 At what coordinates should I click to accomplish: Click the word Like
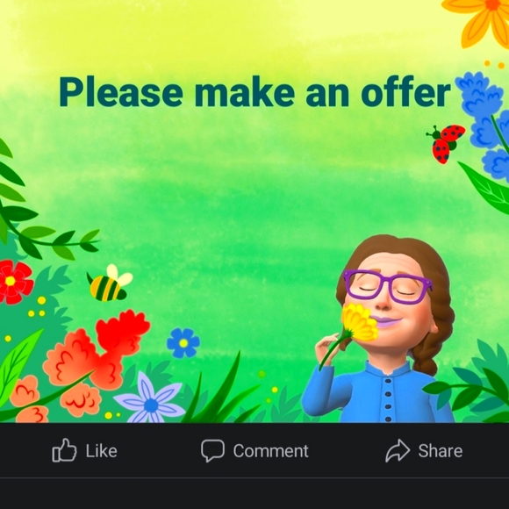pyautogui.click(x=101, y=451)
